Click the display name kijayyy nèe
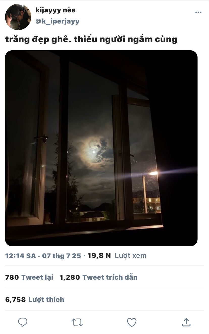The width and height of the screenshot is (209, 334). click(x=55, y=10)
